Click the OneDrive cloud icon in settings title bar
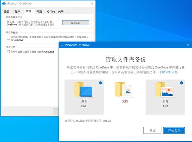 coord(4,4)
